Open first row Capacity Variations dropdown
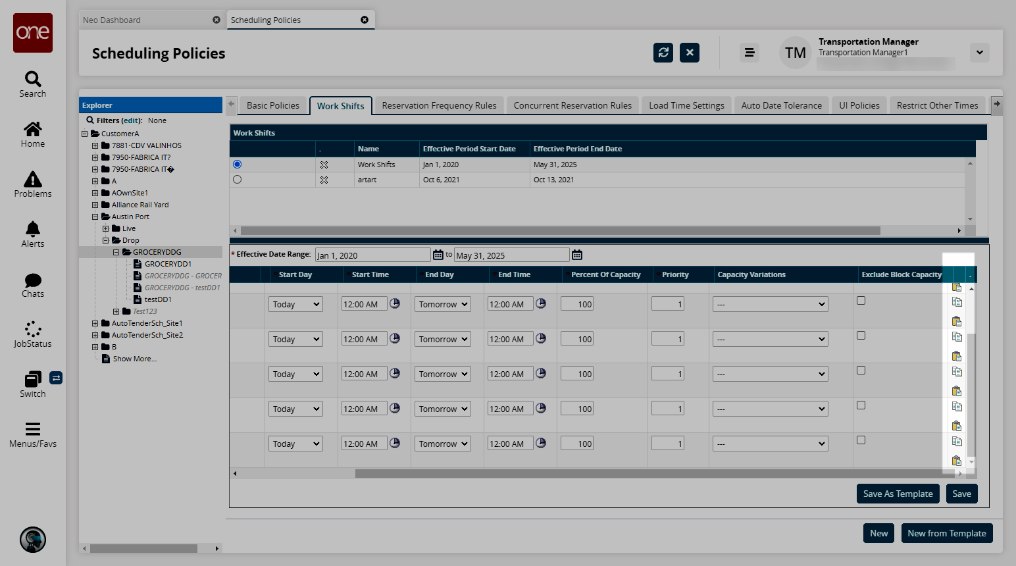1016x566 pixels. click(770, 304)
